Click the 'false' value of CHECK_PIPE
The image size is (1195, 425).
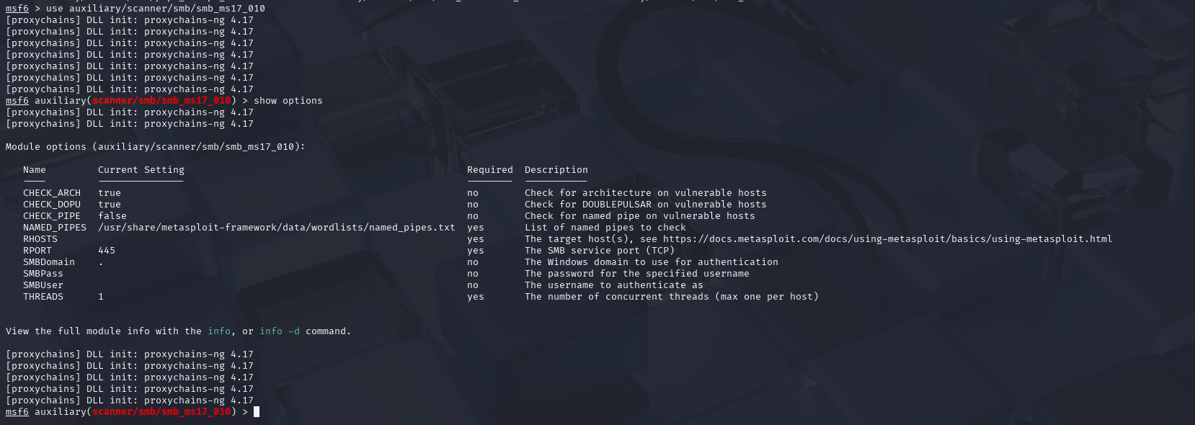coord(112,216)
